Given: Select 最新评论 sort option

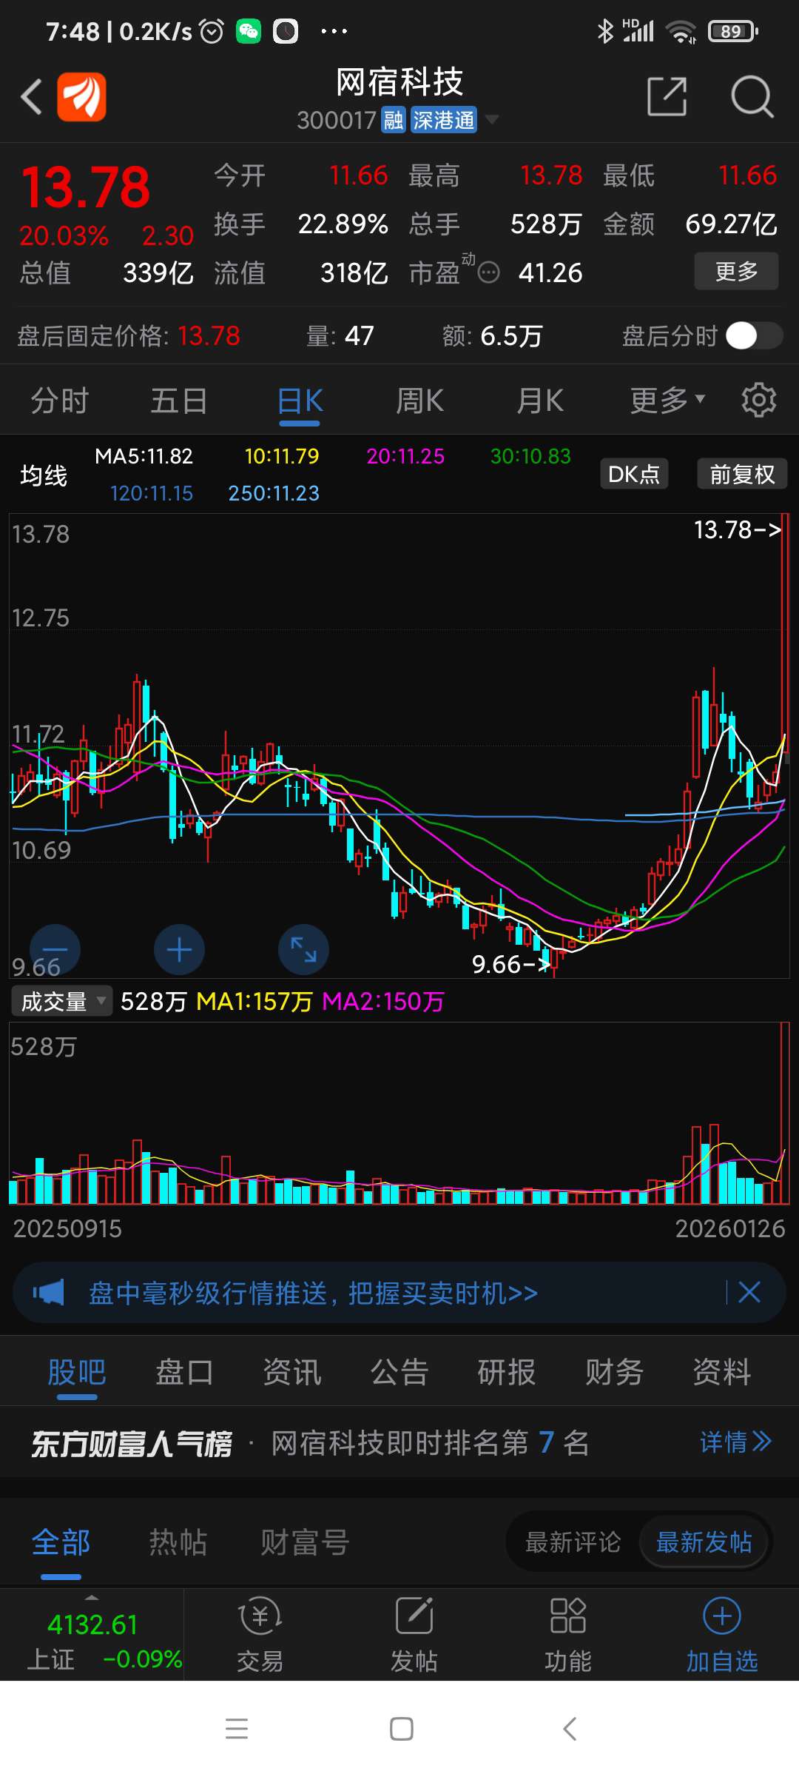Looking at the screenshot, I should click(573, 1542).
